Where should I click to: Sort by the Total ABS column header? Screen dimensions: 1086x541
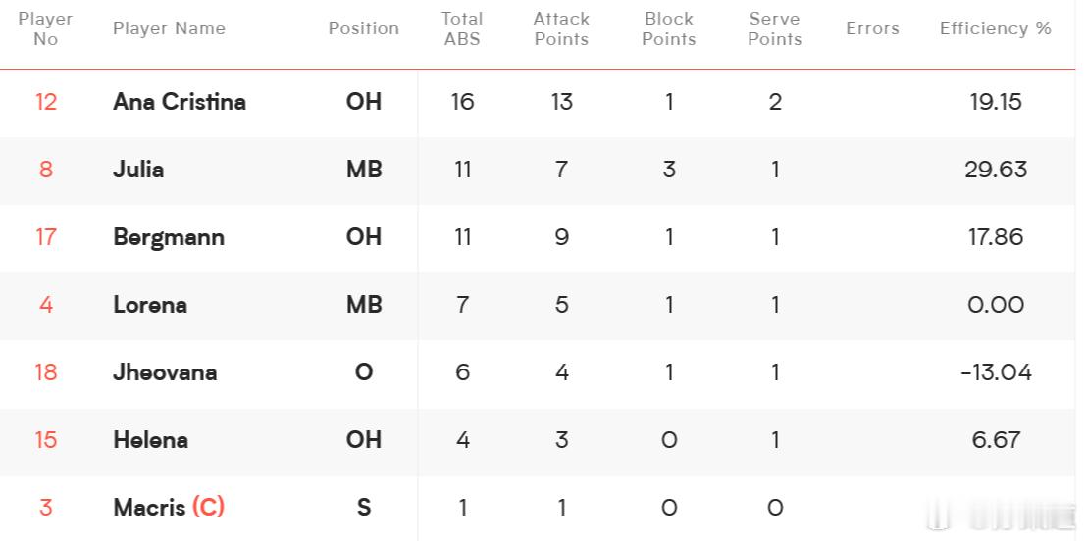point(462,29)
